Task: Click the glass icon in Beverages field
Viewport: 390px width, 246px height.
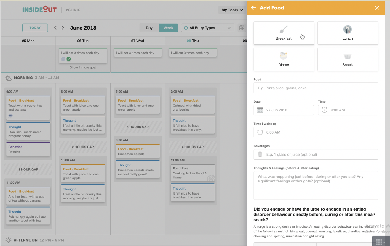Action: 260,154
